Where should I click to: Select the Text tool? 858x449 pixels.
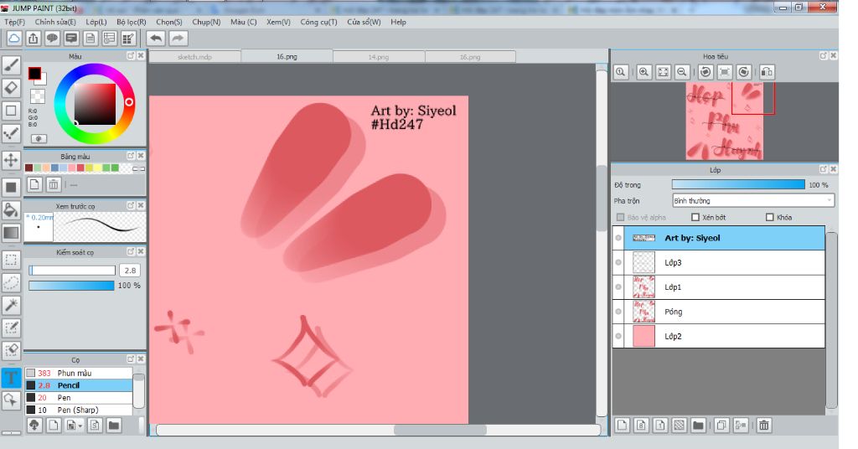point(12,377)
